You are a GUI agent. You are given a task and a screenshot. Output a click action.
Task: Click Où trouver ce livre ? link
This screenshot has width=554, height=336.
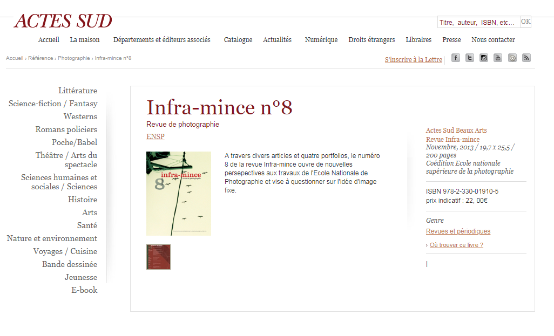pyautogui.click(x=456, y=245)
